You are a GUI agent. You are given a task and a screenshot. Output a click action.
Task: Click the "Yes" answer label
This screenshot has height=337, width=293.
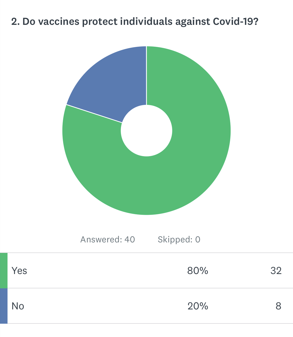pos(19,271)
